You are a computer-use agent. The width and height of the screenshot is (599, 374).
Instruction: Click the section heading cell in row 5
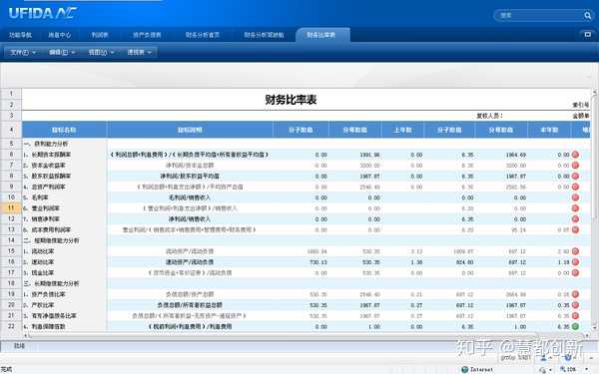click(x=64, y=144)
